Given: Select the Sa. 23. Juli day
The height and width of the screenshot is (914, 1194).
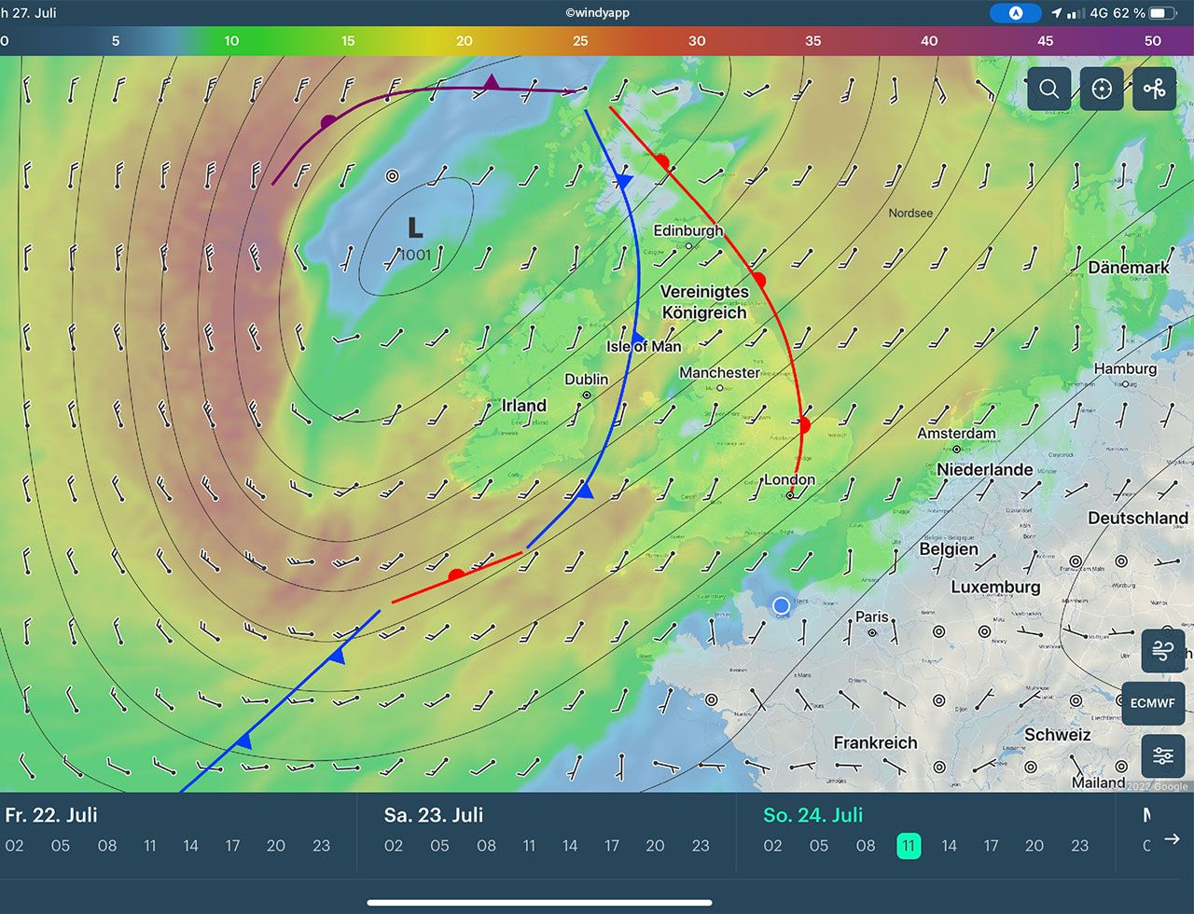Looking at the screenshot, I should (434, 815).
